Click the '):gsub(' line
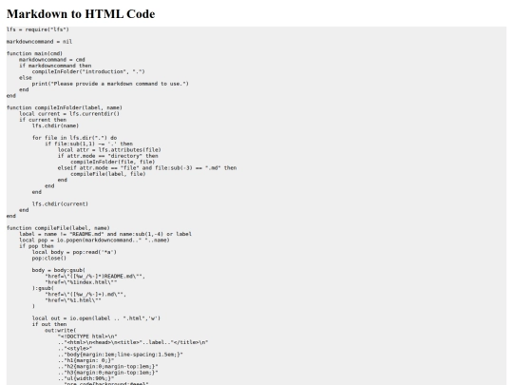 point(43,288)
